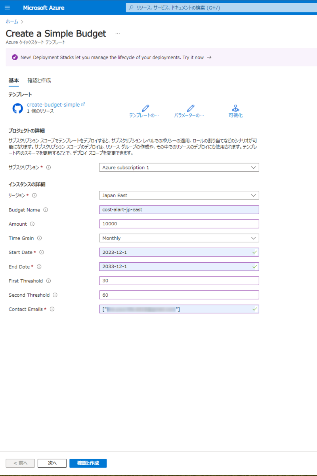
Task: Click the ellipsis next to Create a Simple Budget
Action: tap(117, 34)
